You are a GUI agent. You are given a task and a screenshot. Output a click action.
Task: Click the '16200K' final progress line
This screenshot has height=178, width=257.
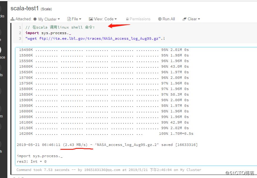tap(106, 134)
